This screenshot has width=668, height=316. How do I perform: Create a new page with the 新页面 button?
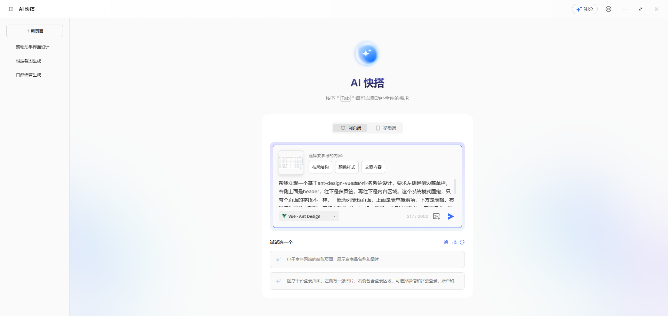tap(34, 31)
